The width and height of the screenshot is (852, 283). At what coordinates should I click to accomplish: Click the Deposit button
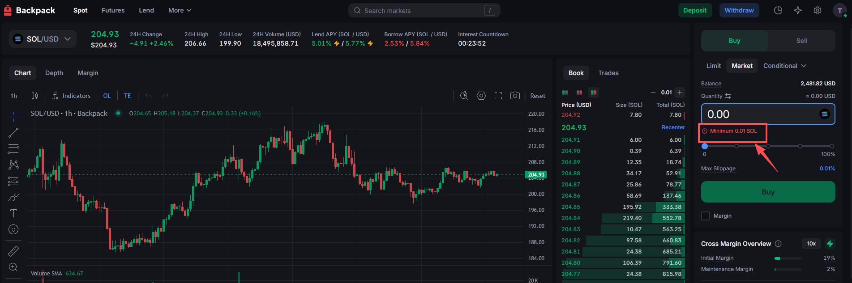pos(694,10)
